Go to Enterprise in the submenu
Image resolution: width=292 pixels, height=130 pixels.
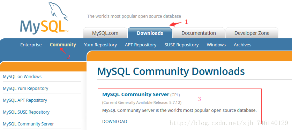pos(31,45)
